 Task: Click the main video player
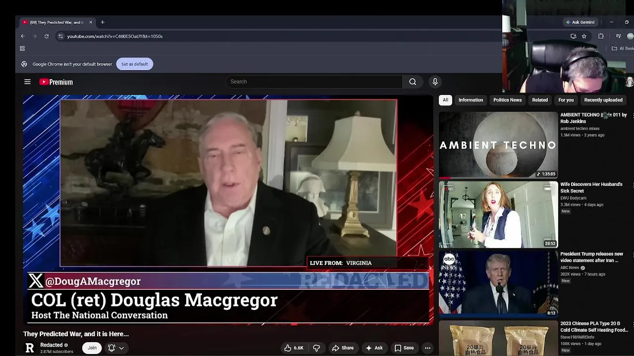(x=228, y=210)
